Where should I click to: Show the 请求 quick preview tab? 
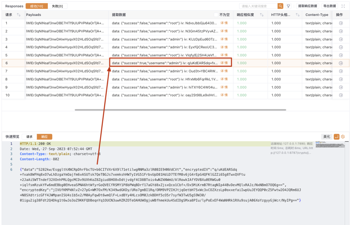point(29,137)
